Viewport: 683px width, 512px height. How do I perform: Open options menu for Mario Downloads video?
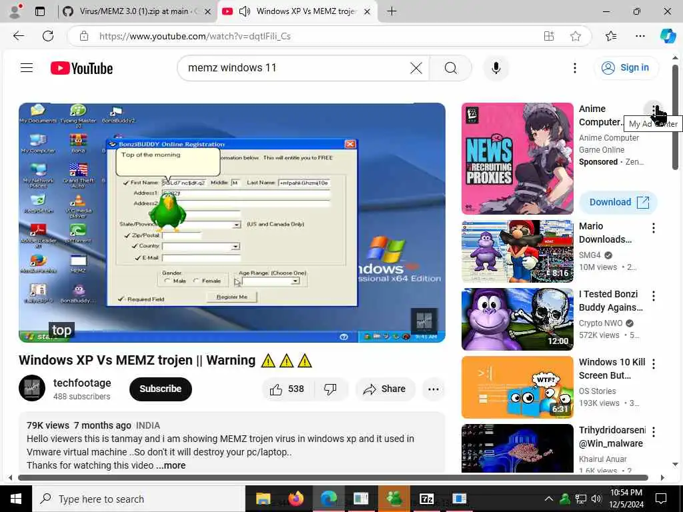pos(654,228)
